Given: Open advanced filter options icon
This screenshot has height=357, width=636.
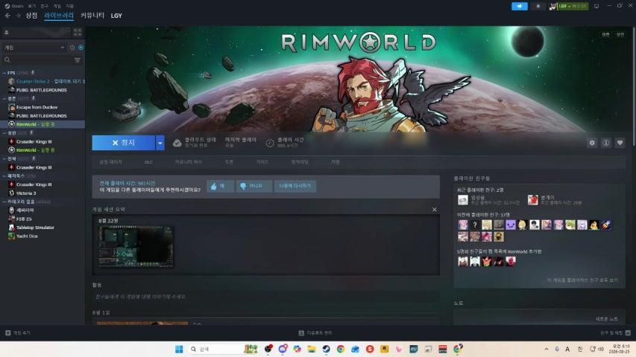Looking at the screenshot, I should point(78,60).
